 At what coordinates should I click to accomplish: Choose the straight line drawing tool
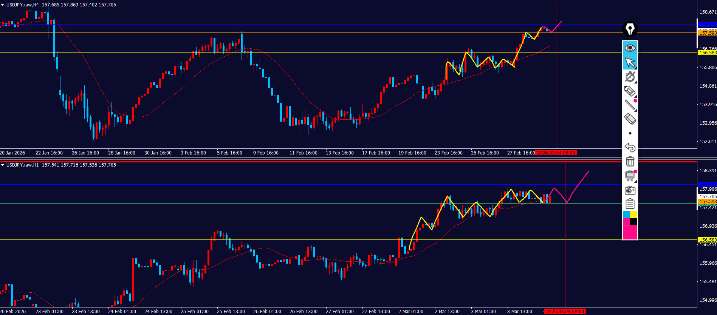pos(630,105)
